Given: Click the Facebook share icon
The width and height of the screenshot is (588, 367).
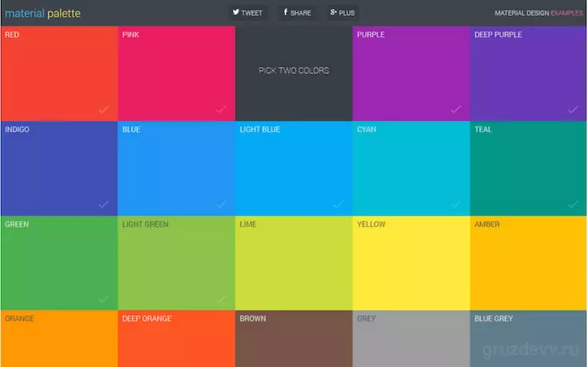Looking at the screenshot, I should click(x=286, y=13).
